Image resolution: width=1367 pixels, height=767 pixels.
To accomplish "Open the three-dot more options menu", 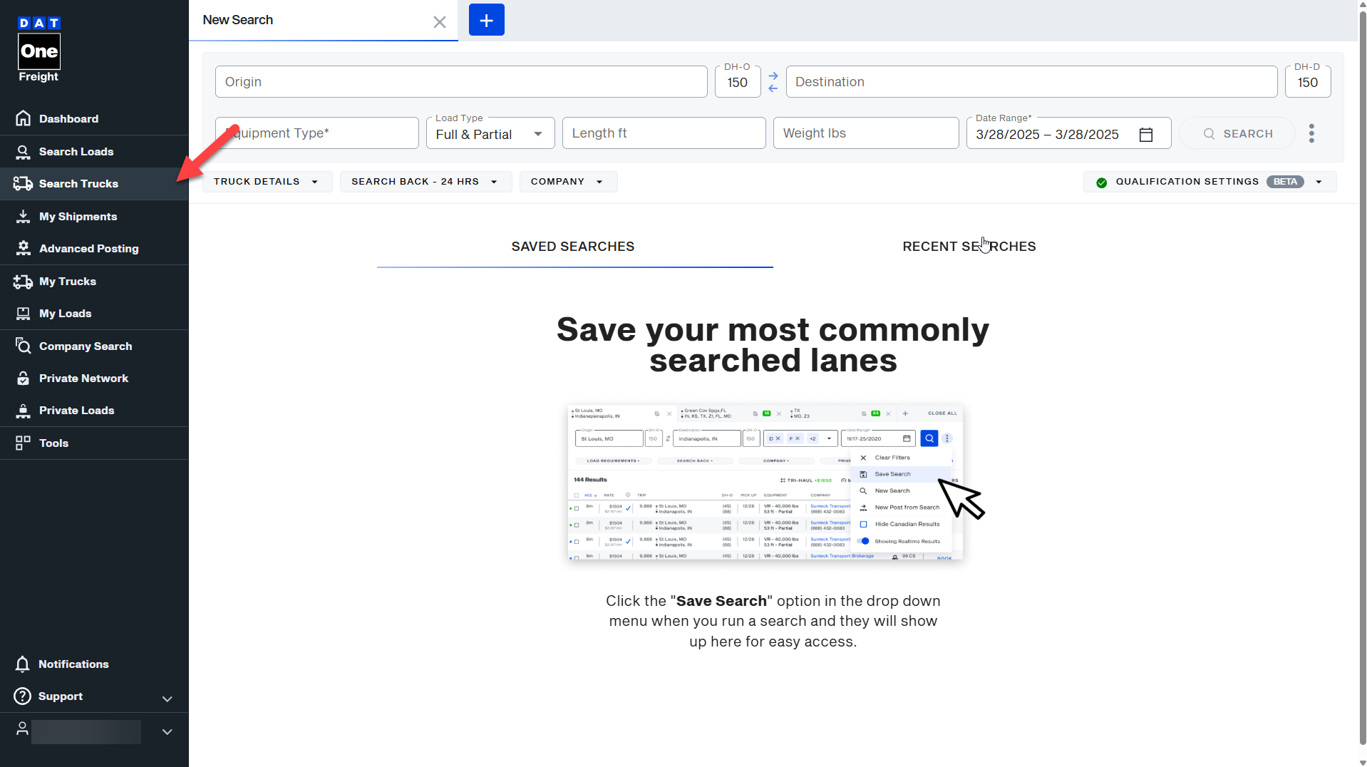I will 1311,133.
